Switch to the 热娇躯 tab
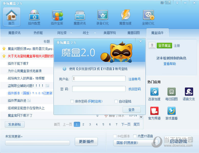Image resolution: width=199 pixels, height=153 pixels. pos(38,33)
